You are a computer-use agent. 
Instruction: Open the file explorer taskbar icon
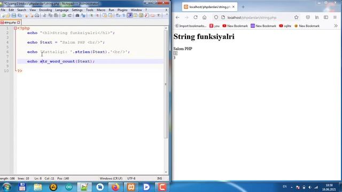pos(38,187)
